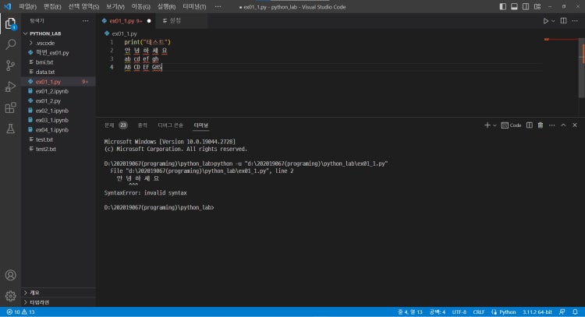Split the editor to the right

pos(564,21)
